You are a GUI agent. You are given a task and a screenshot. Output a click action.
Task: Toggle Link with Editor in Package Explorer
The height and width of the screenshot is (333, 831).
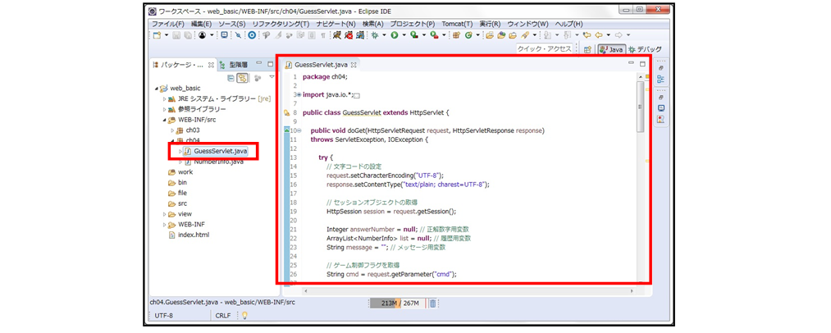coord(243,78)
